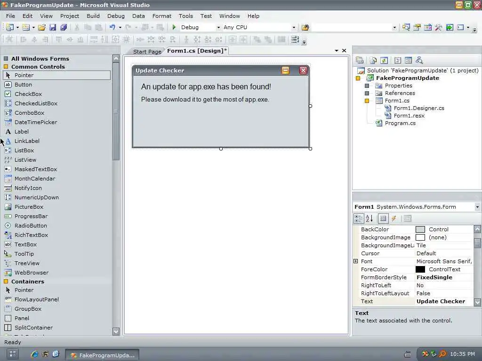Open the Format menu
The height and width of the screenshot is (361, 482).
click(x=162, y=16)
